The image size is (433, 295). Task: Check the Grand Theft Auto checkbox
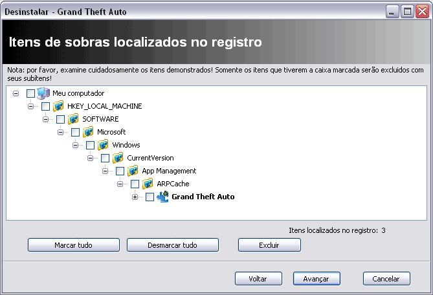point(150,197)
